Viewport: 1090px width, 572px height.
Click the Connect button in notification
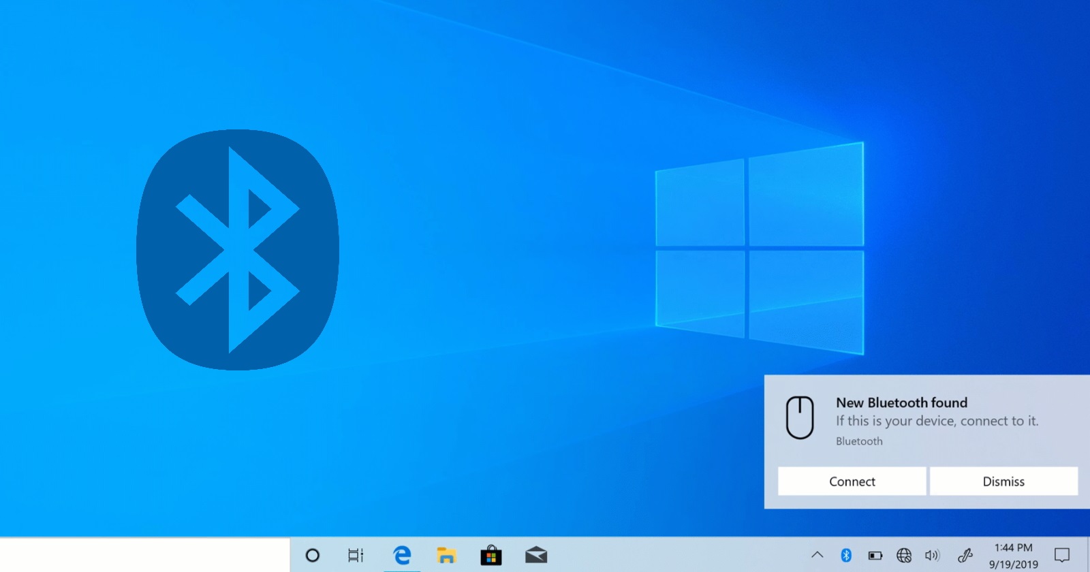click(852, 481)
